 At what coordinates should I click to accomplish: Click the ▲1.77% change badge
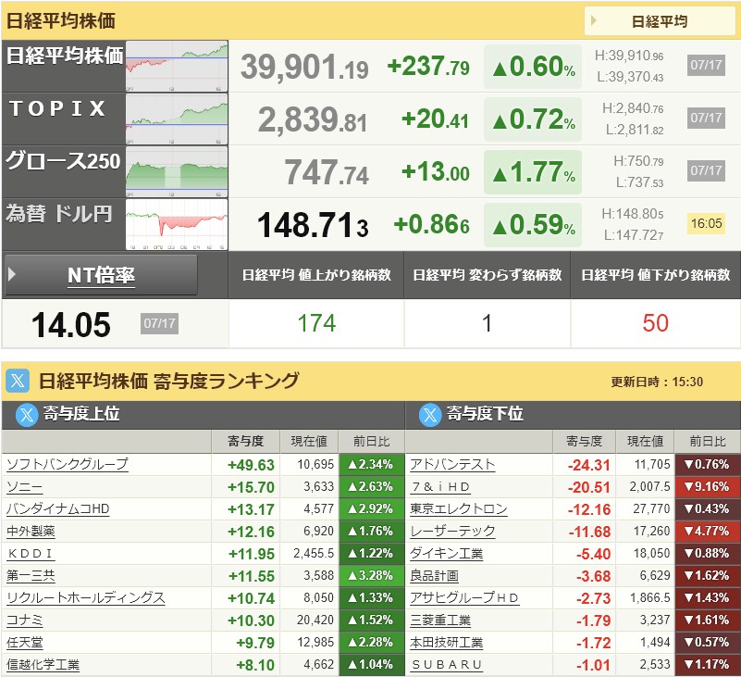click(x=533, y=172)
